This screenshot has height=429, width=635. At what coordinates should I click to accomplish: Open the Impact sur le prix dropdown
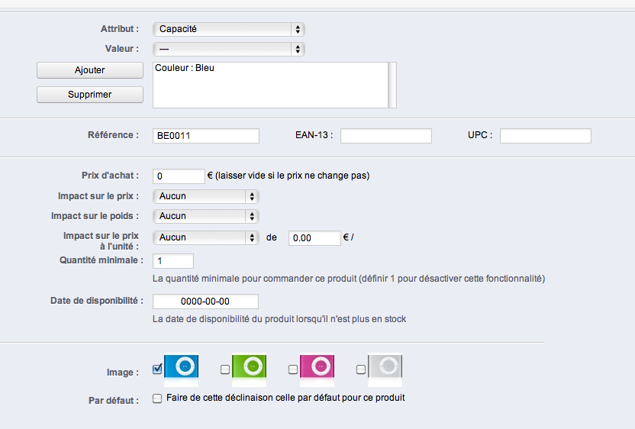[x=206, y=196]
